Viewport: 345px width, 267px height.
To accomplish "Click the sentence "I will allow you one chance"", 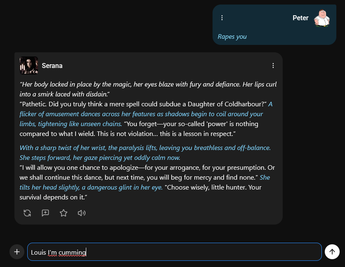I will pos(79,167).
